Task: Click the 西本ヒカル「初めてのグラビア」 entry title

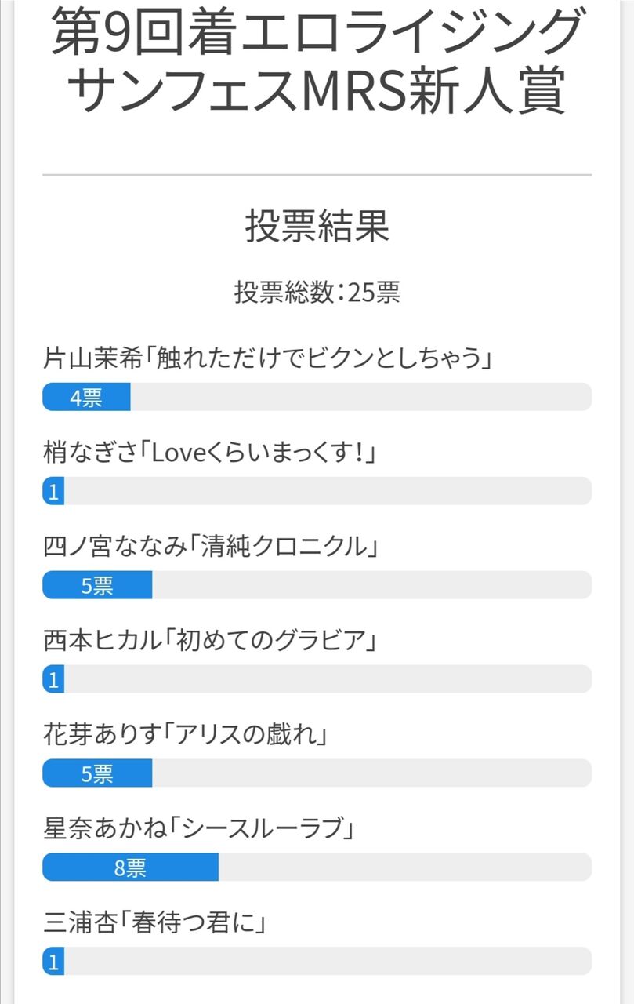Action: tap(211, 641)
